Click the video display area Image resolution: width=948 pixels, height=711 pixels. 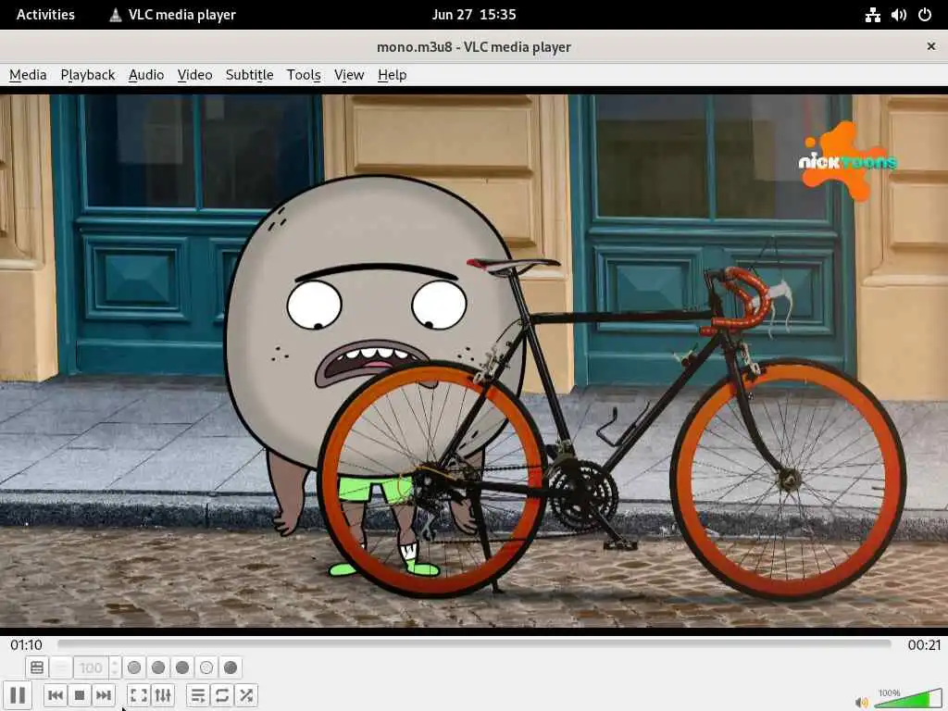click(474, 360)
